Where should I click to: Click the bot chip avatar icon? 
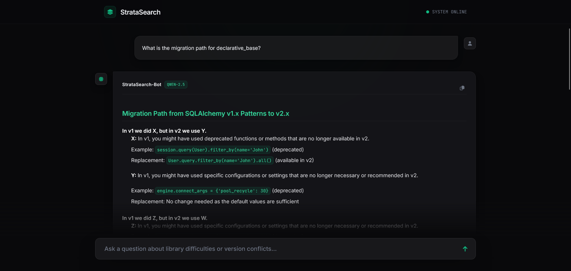click(101, 79)
